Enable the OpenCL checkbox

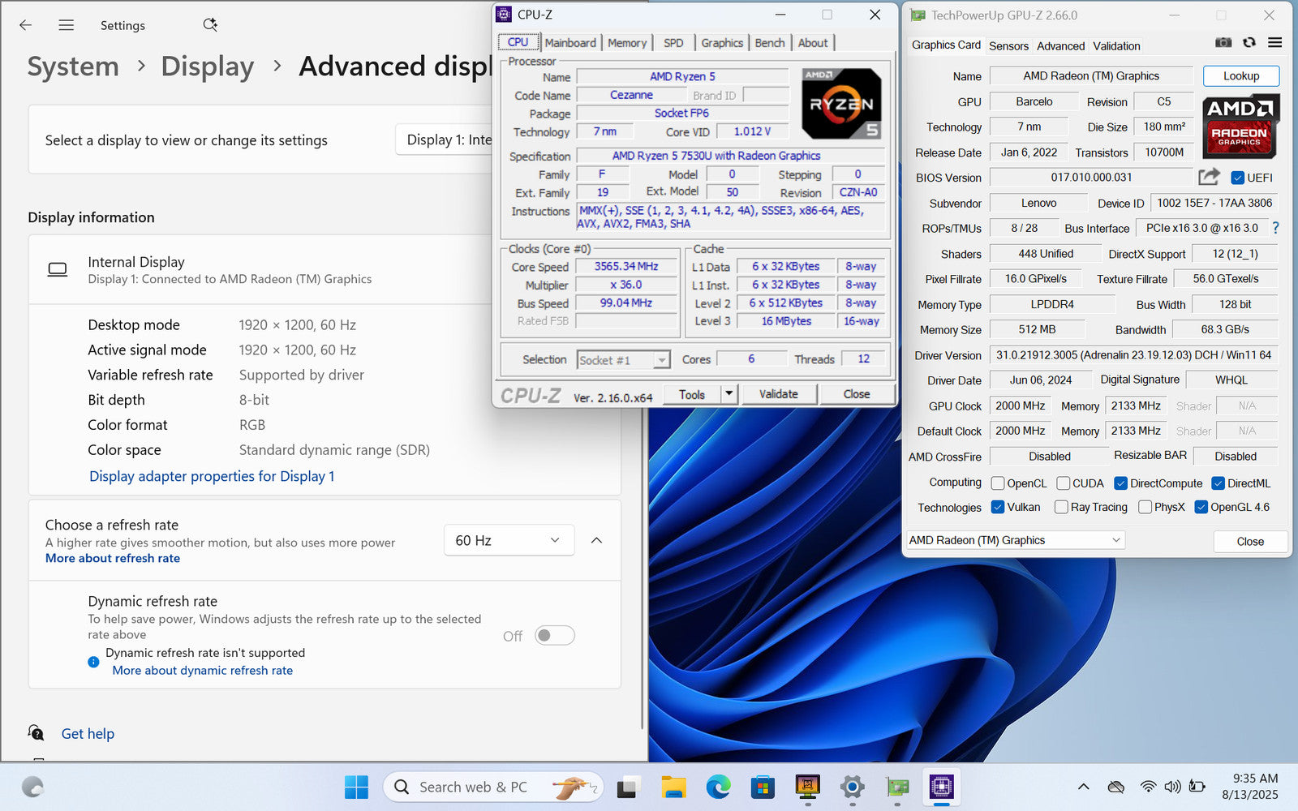[x=999, y=483]
